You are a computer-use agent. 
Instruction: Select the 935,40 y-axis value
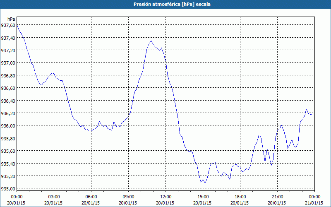(8, 164)
